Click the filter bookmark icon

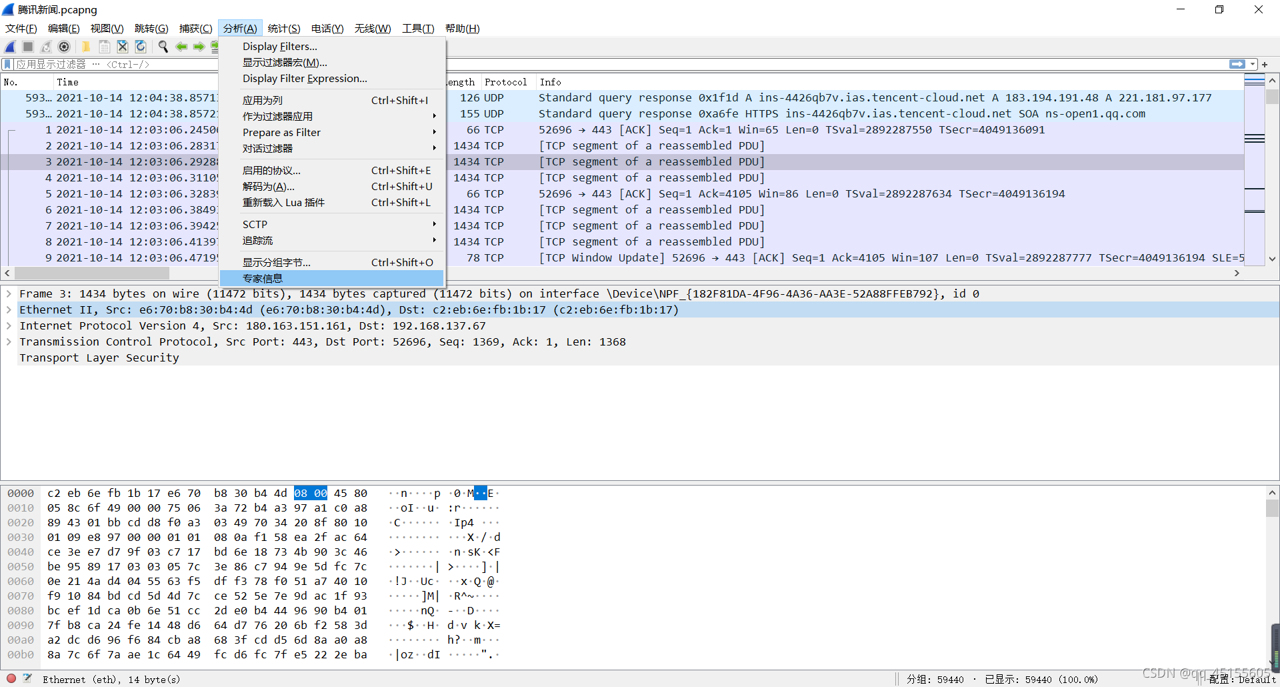7,64
